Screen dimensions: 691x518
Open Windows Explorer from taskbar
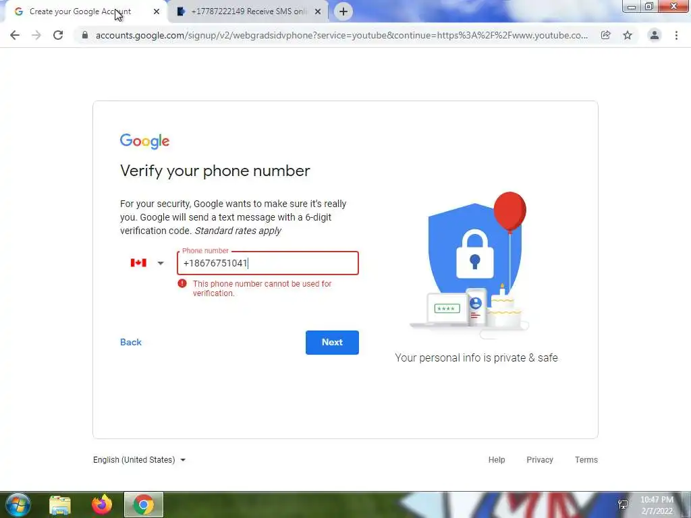pyautogui.click(x=60, y=505)
